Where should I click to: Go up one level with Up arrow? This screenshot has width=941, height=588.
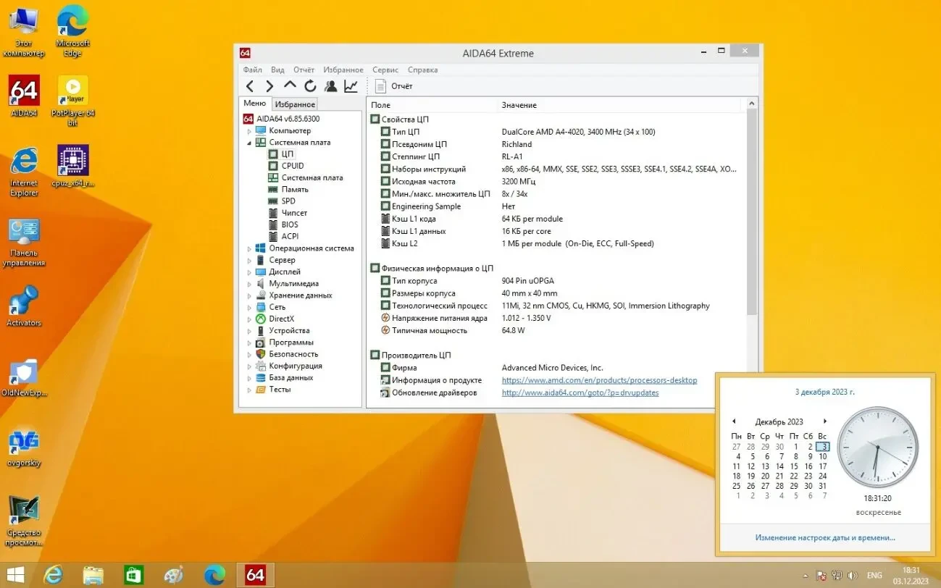tap(290, 85)
